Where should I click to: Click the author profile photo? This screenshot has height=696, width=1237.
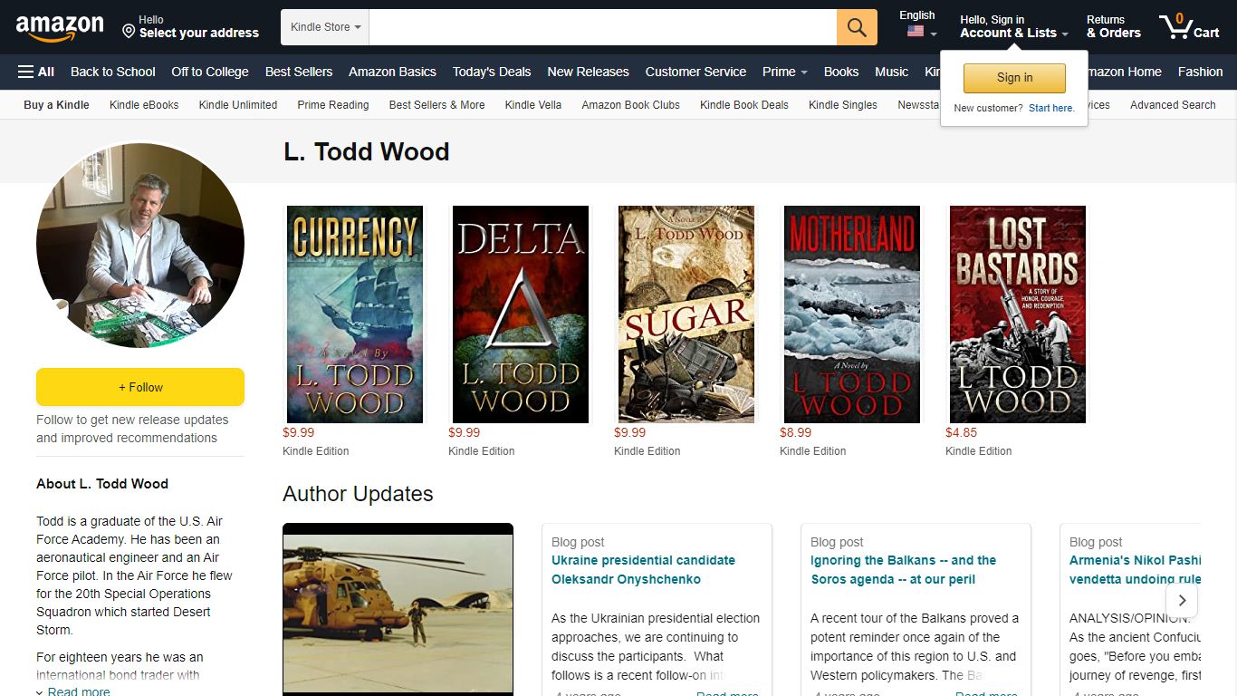pos(140,245)
